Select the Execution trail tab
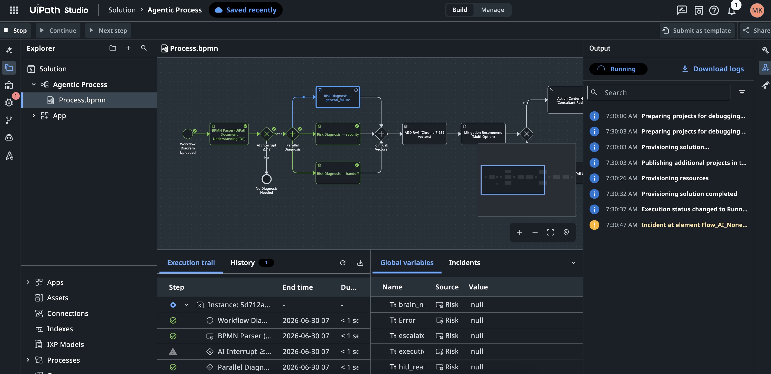This screenshot has width=771, height=374. click(x=191, y=263)
